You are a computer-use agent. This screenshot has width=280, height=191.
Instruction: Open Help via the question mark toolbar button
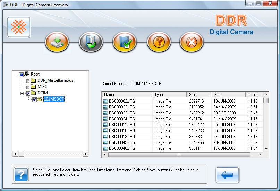tap(159, 42)
